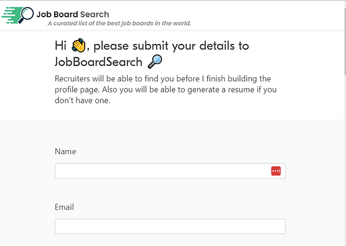Click the "profile page" text in description
This screenshot has height=246, width=346.
pos(77,90)
